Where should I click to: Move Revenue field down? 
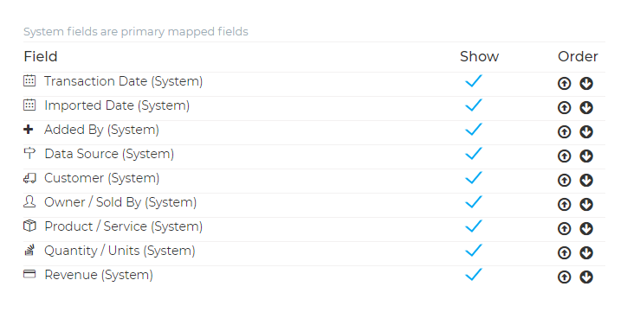point(586,277)
